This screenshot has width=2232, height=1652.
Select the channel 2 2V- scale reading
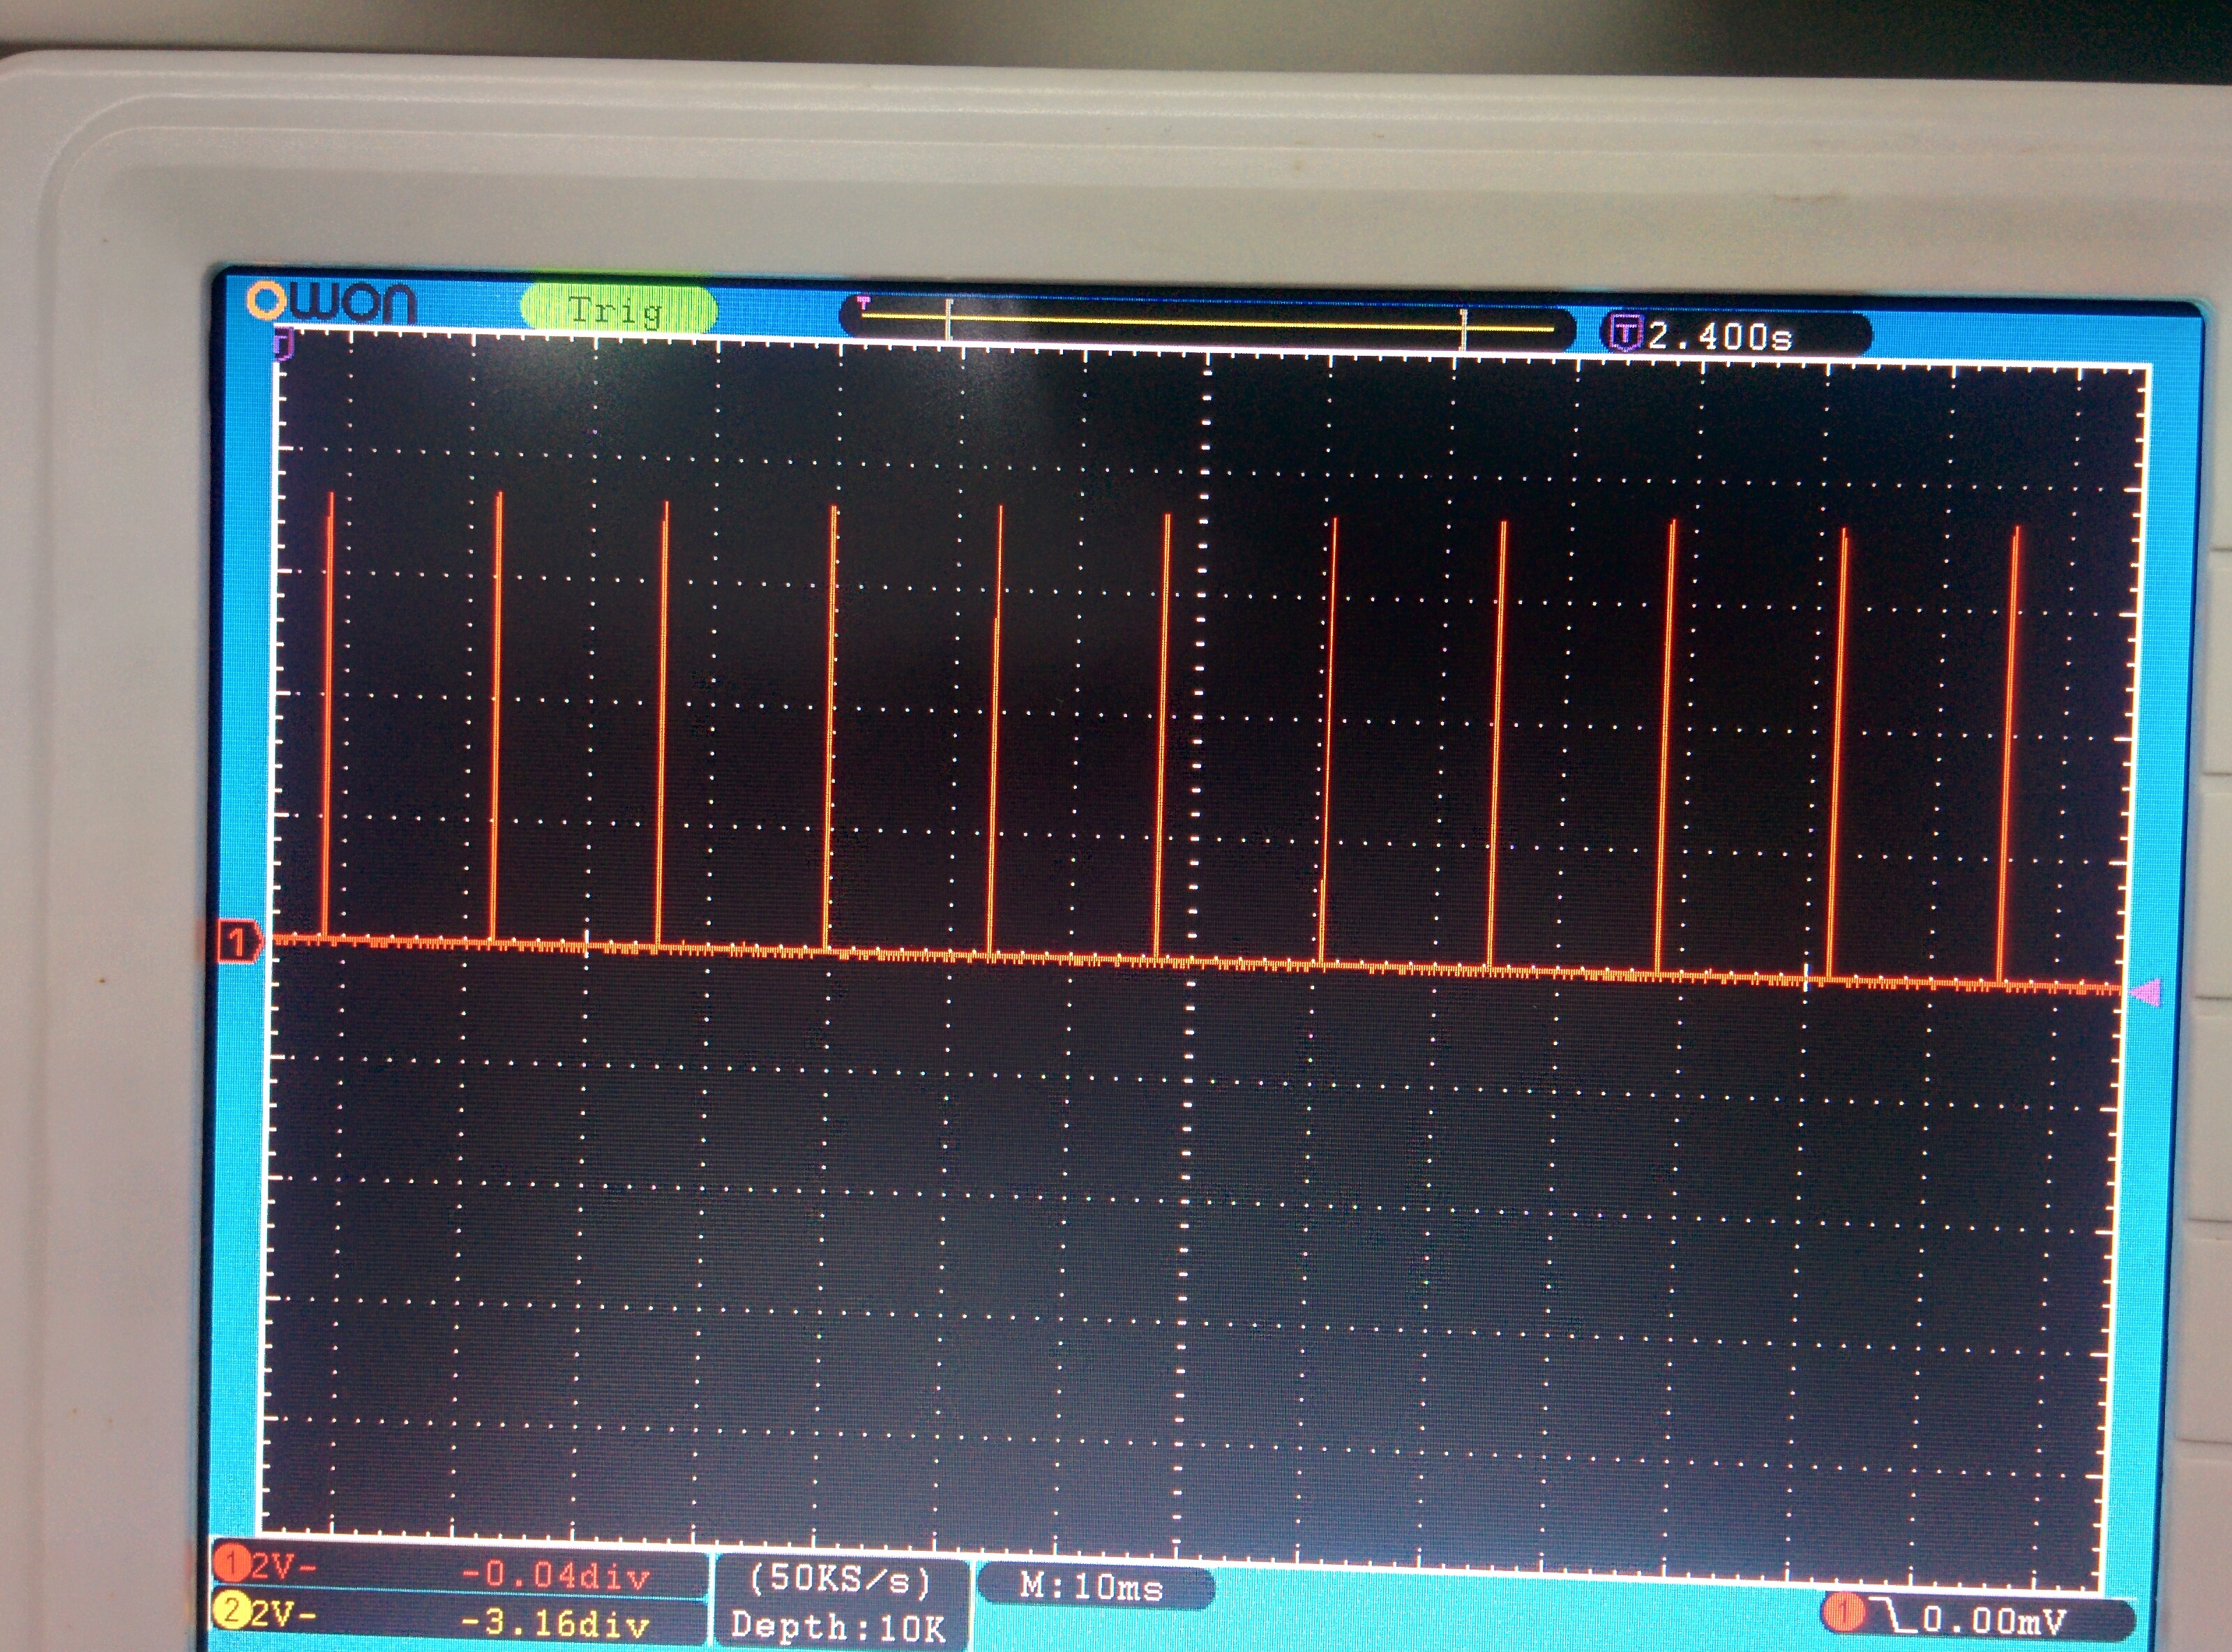coord(283,1614)
